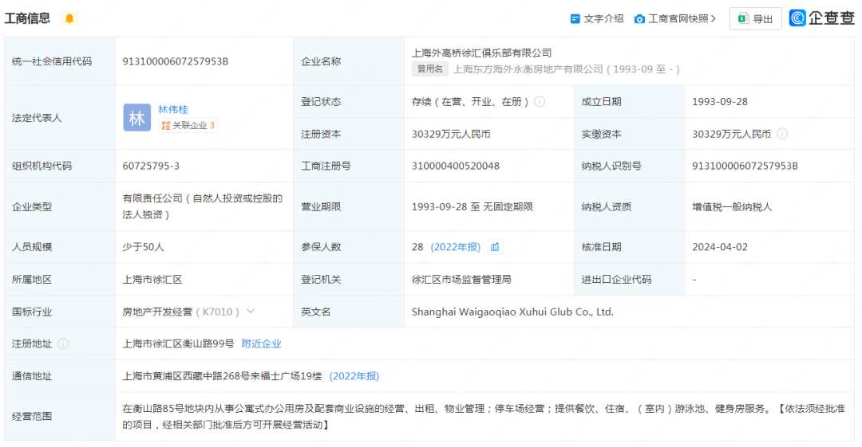
Task: Expand the 国标行业 K7010 dropdown arrow
Action: 251,312
